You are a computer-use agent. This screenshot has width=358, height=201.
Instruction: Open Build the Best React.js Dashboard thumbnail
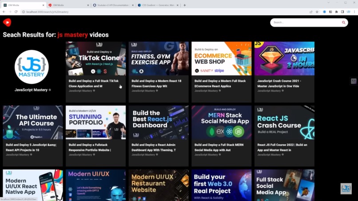pos(159,122)
